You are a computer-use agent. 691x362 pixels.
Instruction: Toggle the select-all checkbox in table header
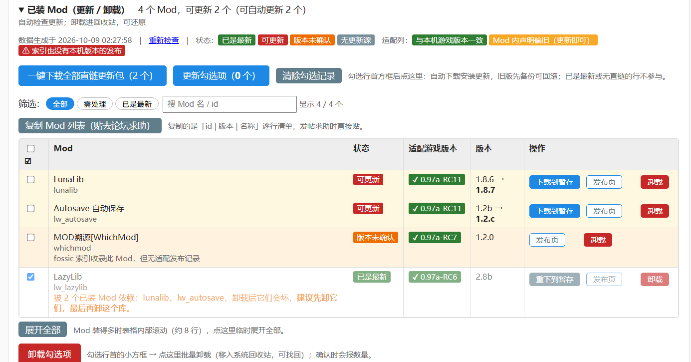(x=30, y=148)
